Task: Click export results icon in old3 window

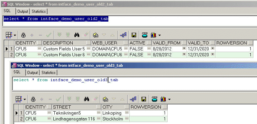Action: [x=155, y=99]
